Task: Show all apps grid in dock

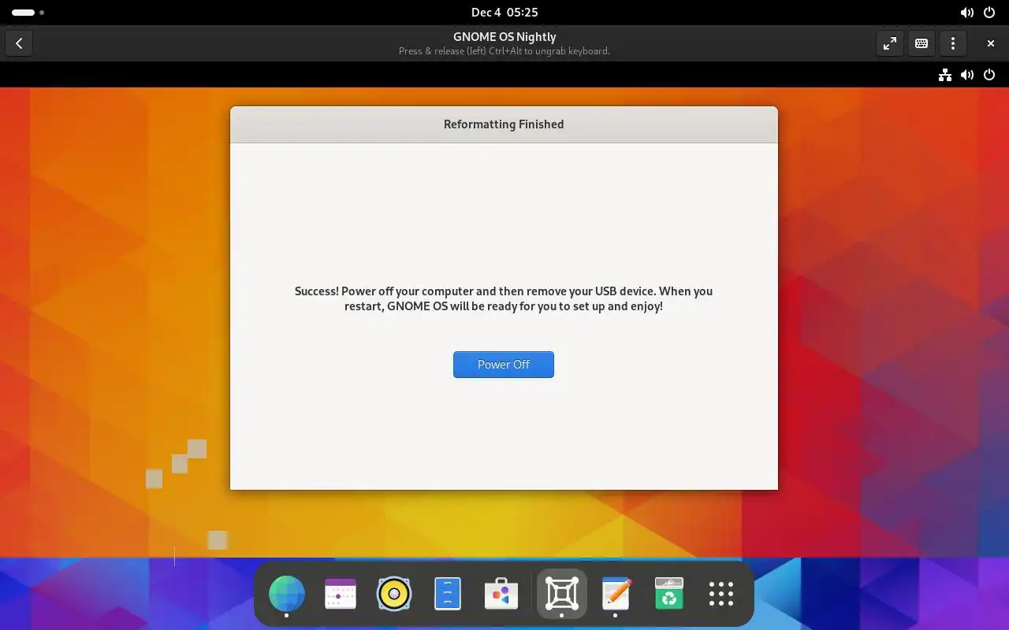Action: pyautogui.click(x=721, y=594)
